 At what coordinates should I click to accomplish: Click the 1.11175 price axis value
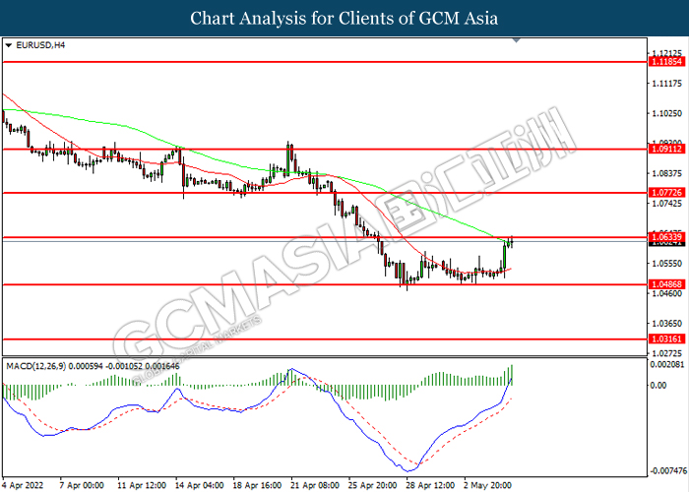pyautogui.click(x=667, y=84)
